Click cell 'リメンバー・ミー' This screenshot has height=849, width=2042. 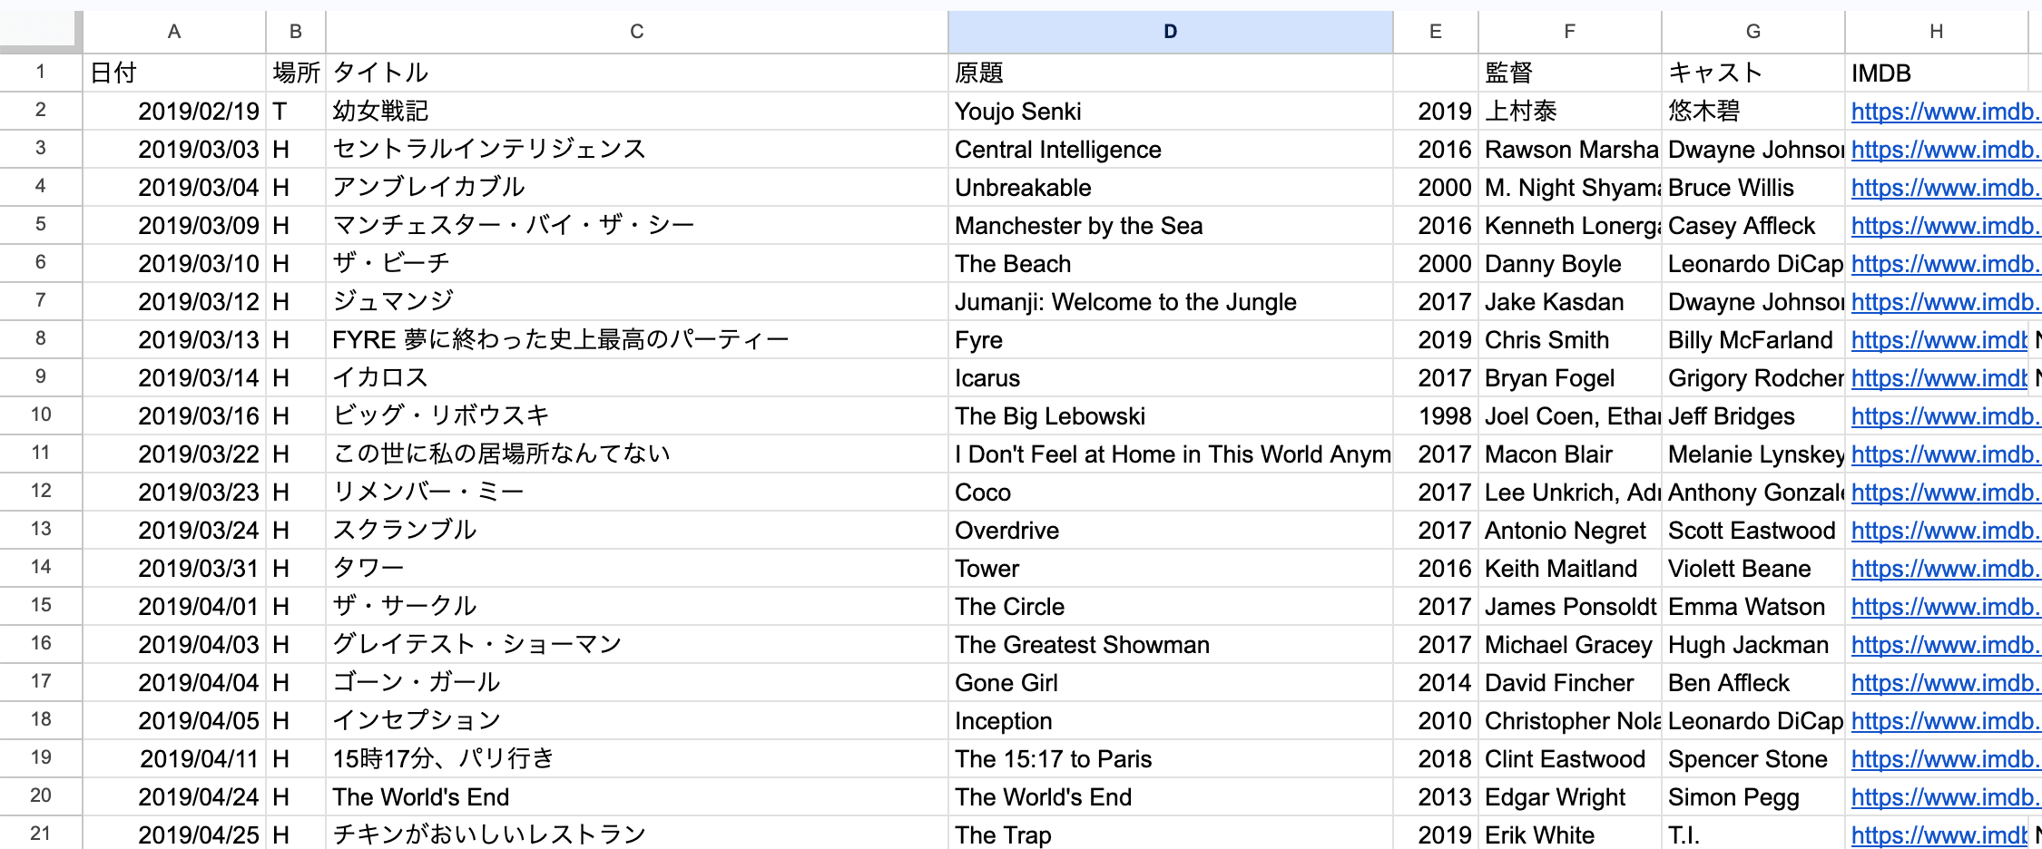tap(637, 493)
